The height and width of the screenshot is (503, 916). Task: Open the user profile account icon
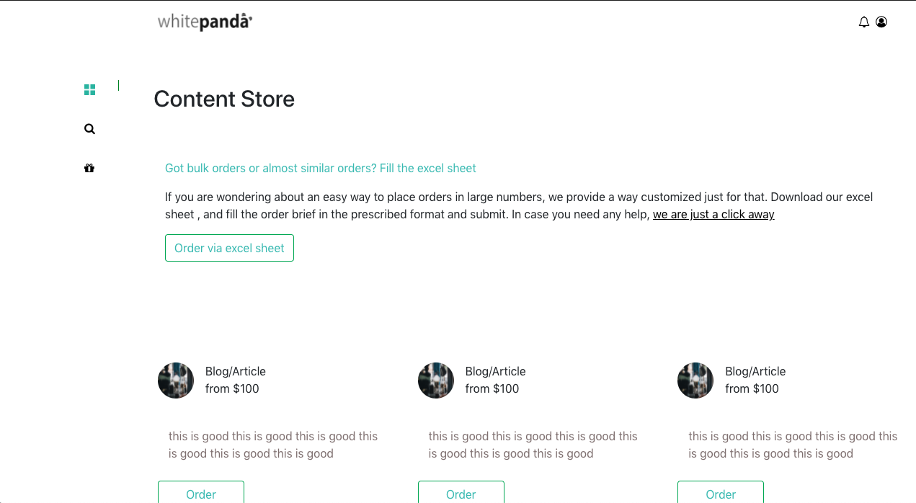pos(881,22)
